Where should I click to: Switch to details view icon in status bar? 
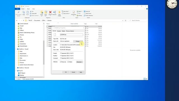(x=145, y=79)
